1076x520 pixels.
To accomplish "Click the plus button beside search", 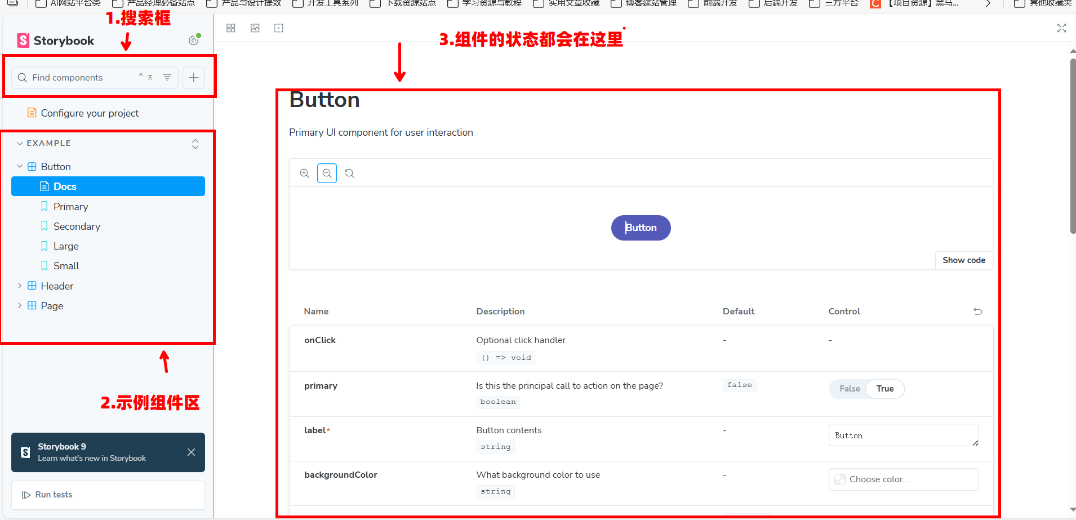I will [193, 78].
